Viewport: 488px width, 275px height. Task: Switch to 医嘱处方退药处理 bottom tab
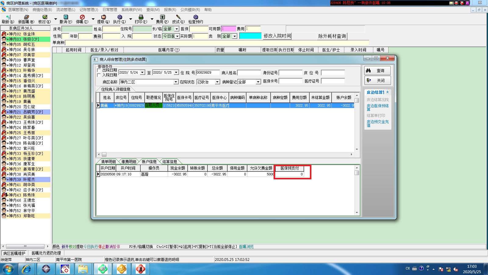(x=46, y=253)
